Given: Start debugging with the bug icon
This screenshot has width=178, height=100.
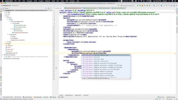Looking at the screenshot, I should (x=140, y=6).
